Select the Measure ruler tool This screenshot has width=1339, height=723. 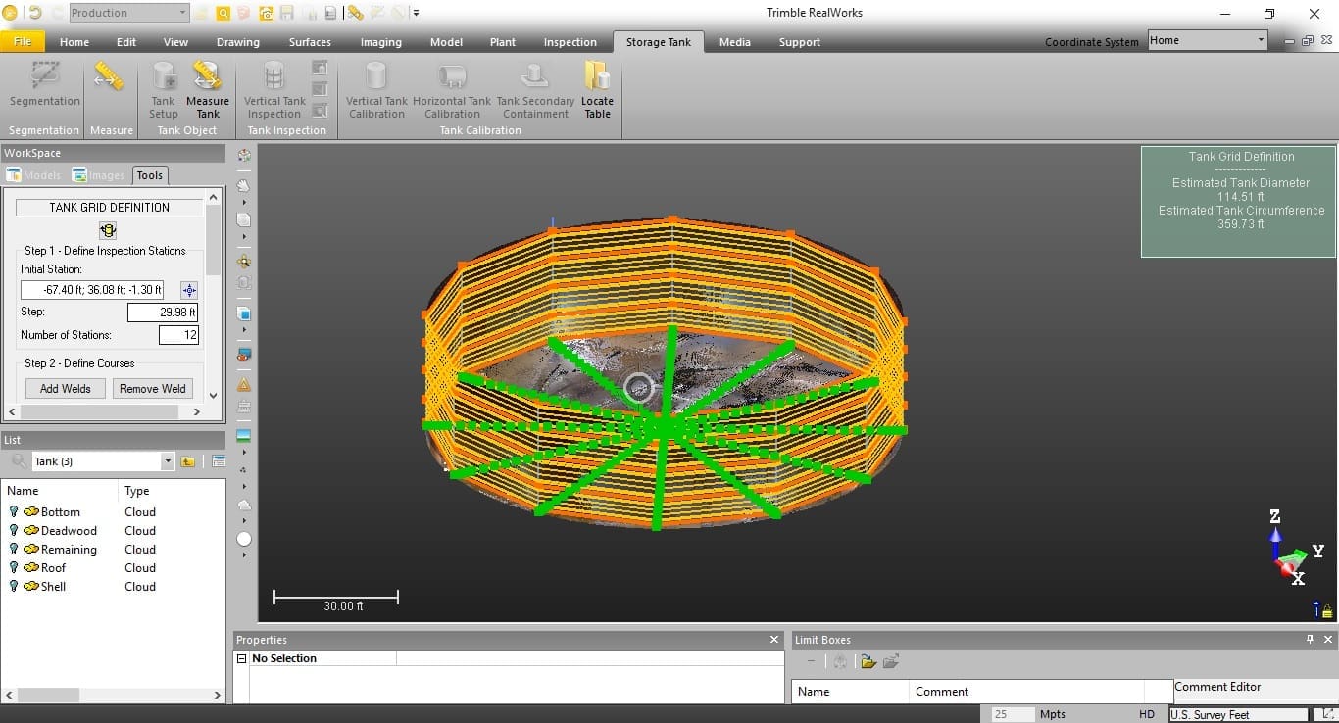pos(109,77)
